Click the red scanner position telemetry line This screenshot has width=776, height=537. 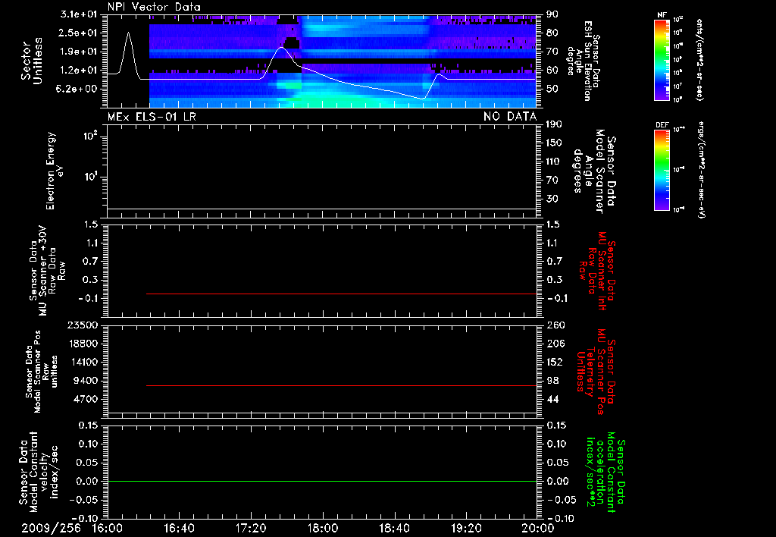pyautogui.click(x=342, y=385)
